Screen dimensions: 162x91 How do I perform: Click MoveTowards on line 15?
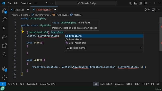click(x=81, y=67)
